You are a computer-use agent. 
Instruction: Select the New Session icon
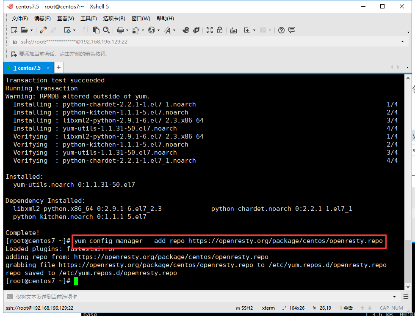click(14, 30)
